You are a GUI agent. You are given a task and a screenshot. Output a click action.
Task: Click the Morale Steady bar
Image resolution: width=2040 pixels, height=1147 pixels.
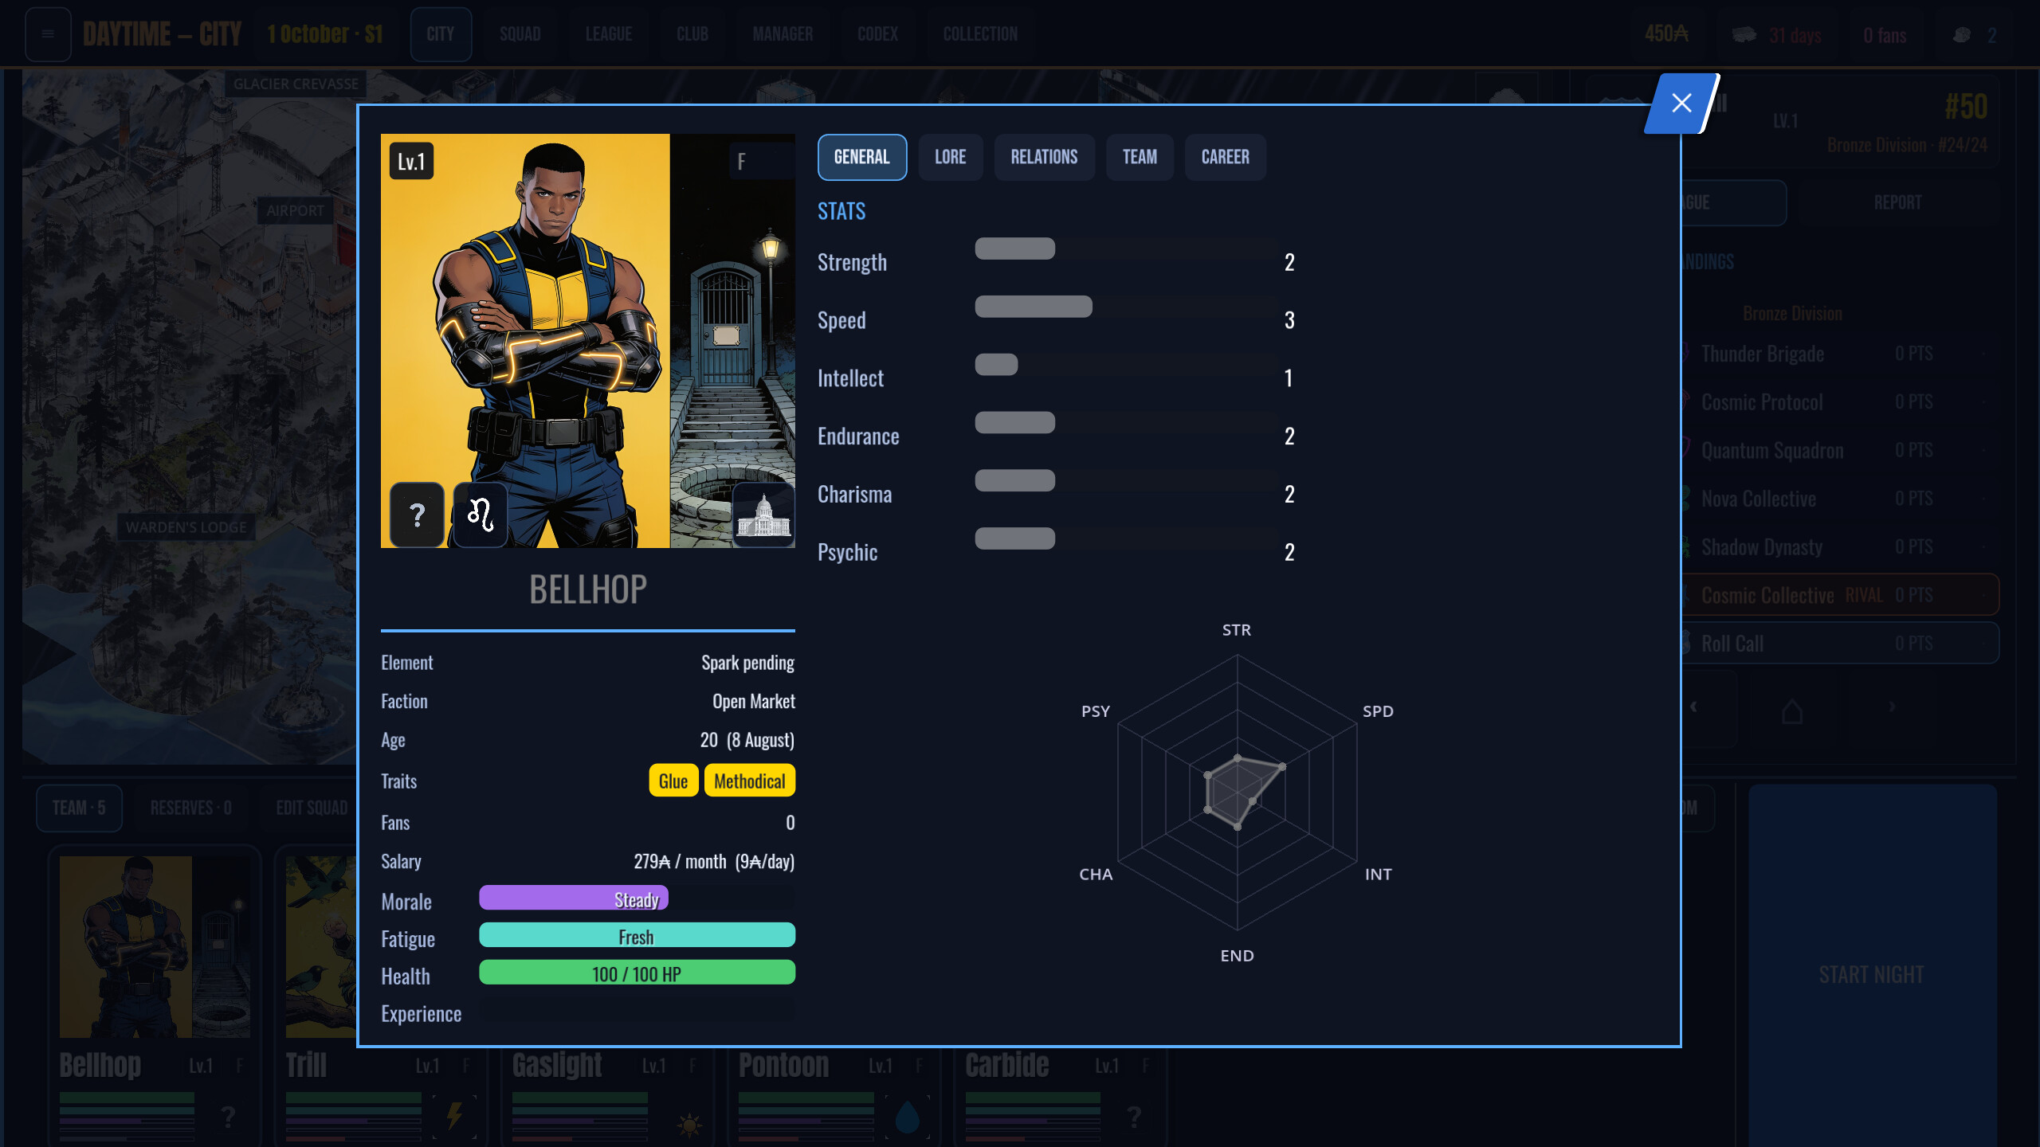tap(637, 899)
